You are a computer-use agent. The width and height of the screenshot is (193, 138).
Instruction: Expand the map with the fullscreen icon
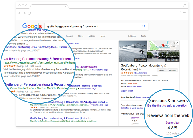click(177, 43)
